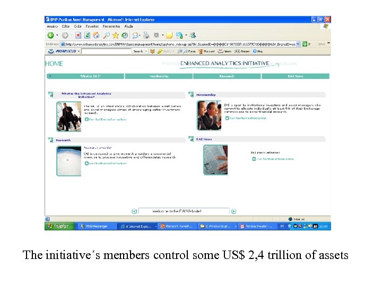Click the green Back arrow button
Screen dimensions: 382x286
[50, 35]
